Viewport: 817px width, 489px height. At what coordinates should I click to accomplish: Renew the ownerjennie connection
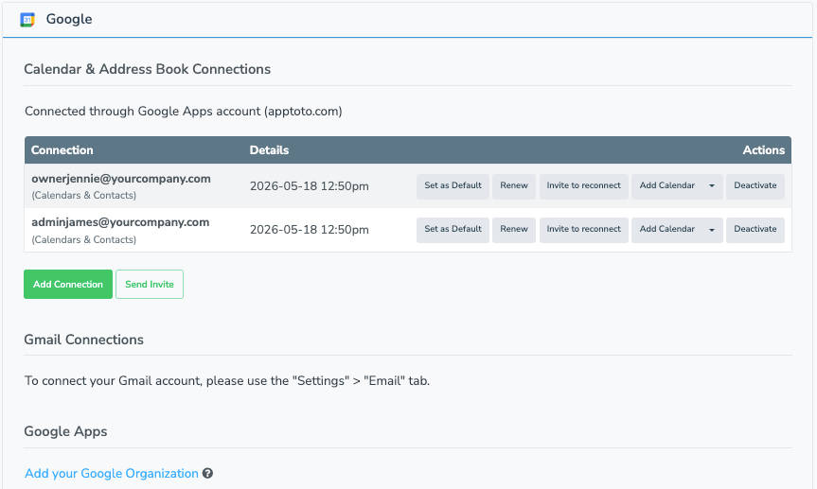pos(514,186)
